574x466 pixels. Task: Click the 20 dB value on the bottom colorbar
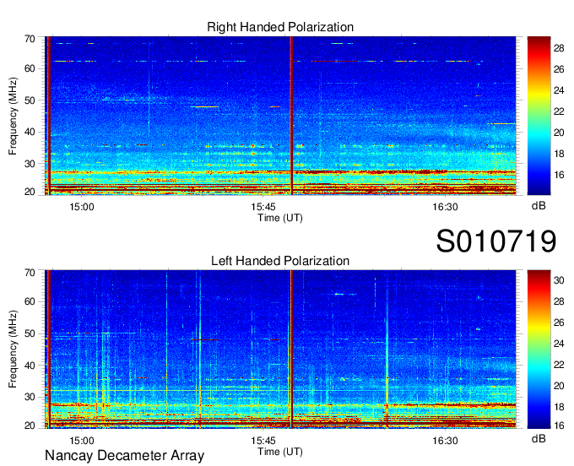pos(559,386)
